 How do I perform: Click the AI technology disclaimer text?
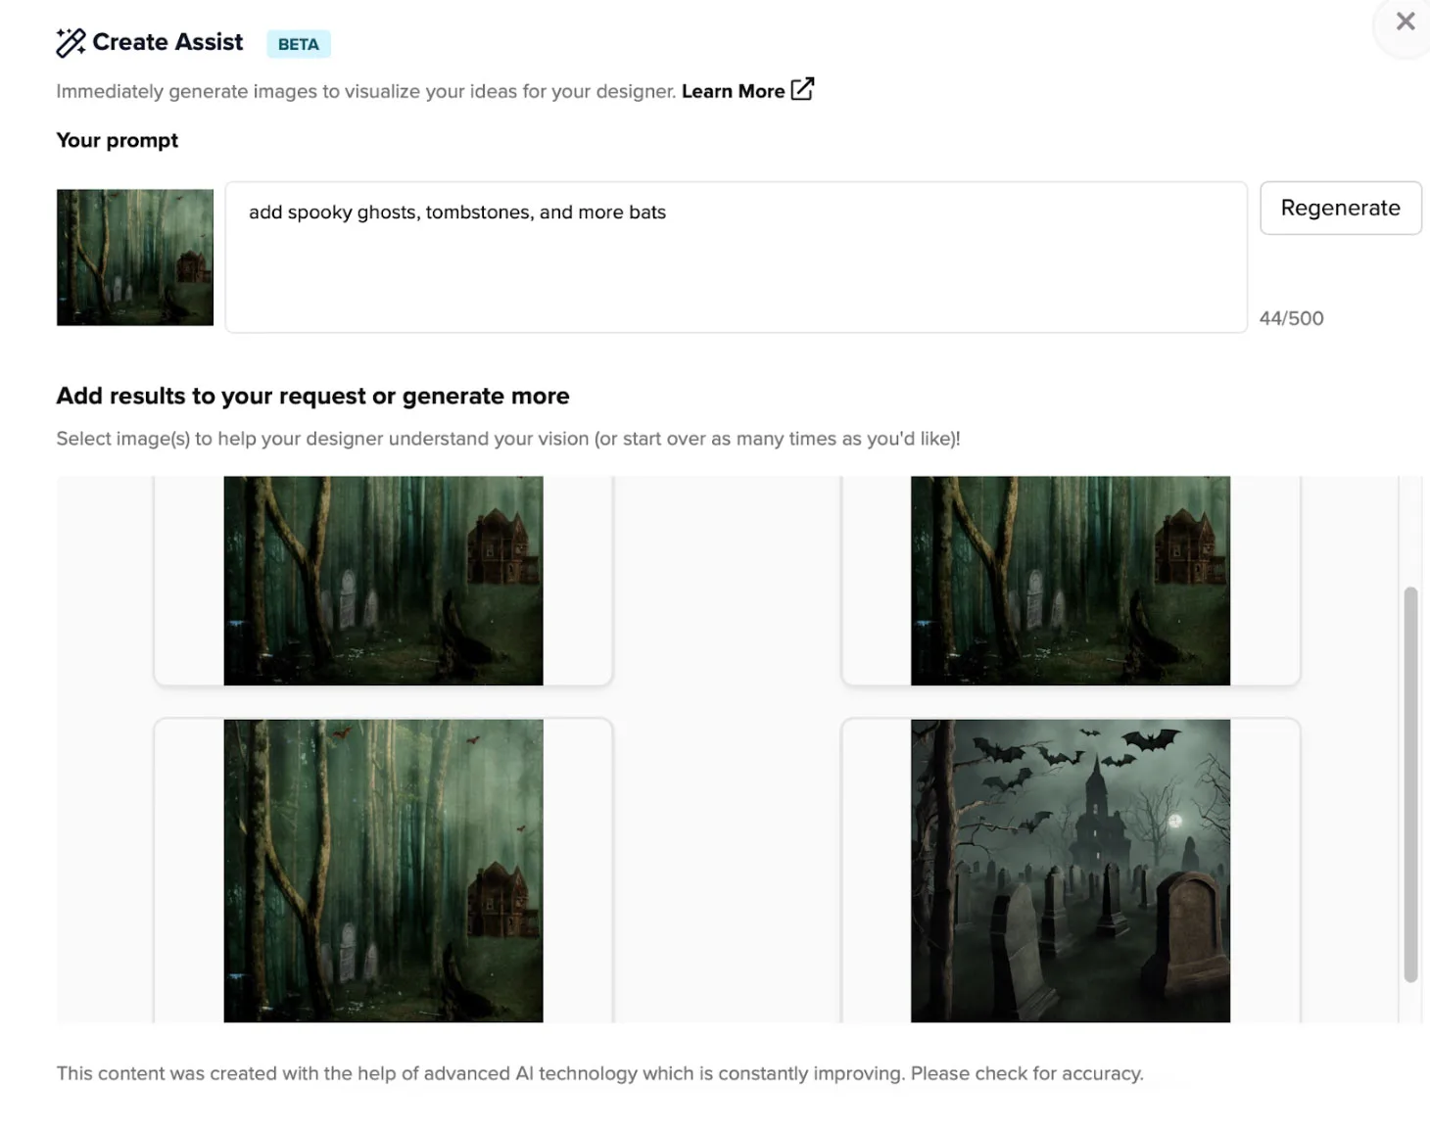click(599, 1073)
